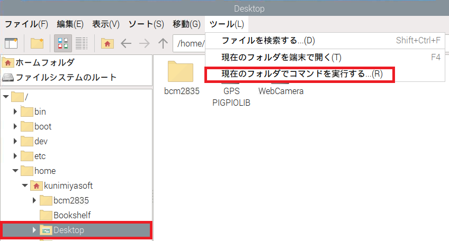
Task: Switch to detailed list view mode
Action: click(82, 43)
